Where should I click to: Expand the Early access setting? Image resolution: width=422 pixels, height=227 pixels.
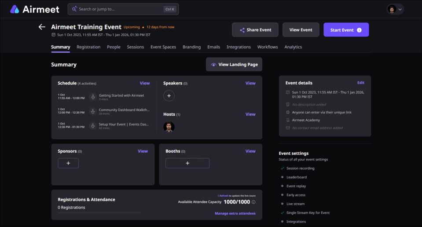click(296, 195)
